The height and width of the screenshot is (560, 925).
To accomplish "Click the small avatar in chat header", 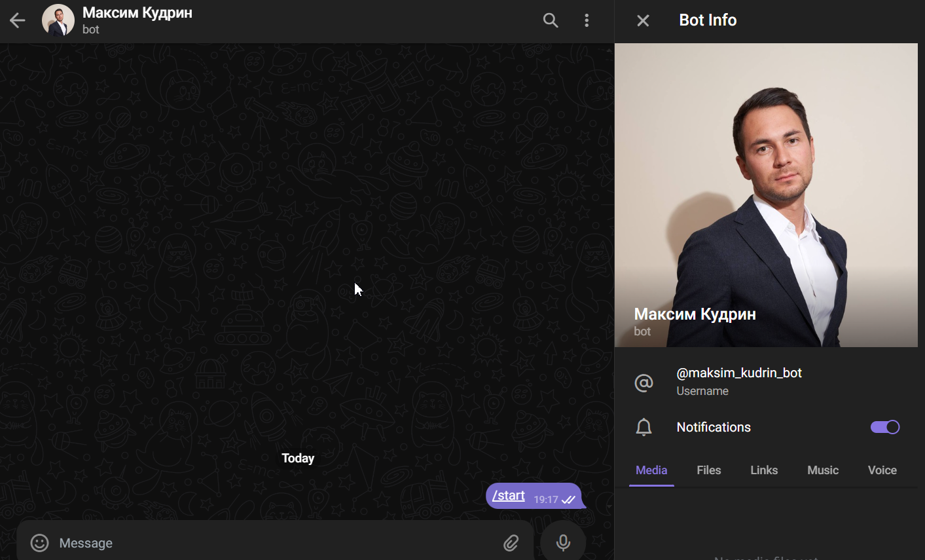I will 58,20.
